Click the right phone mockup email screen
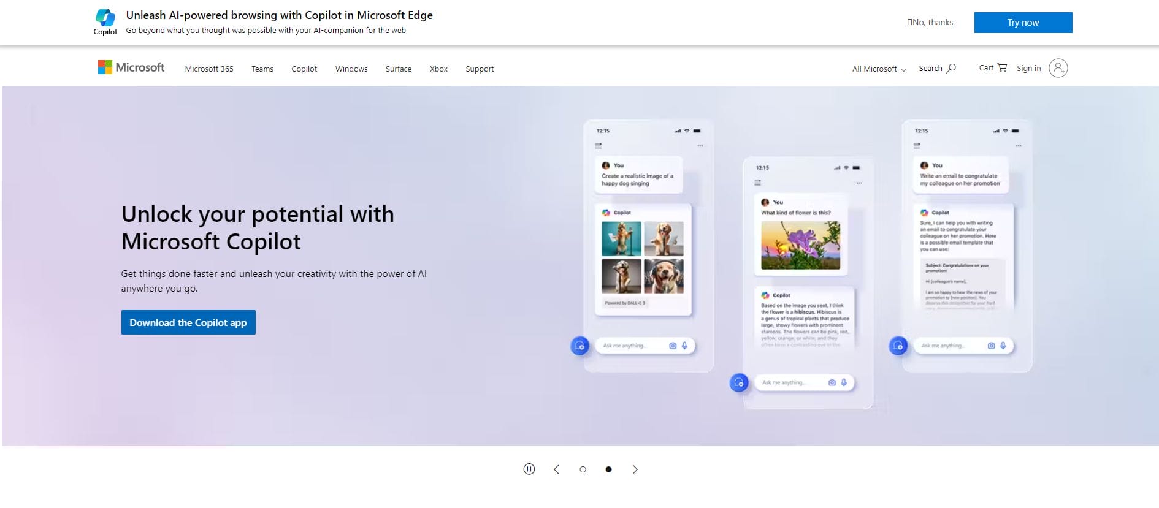Viewport: 1159px width, 508px height. point(967,245)
